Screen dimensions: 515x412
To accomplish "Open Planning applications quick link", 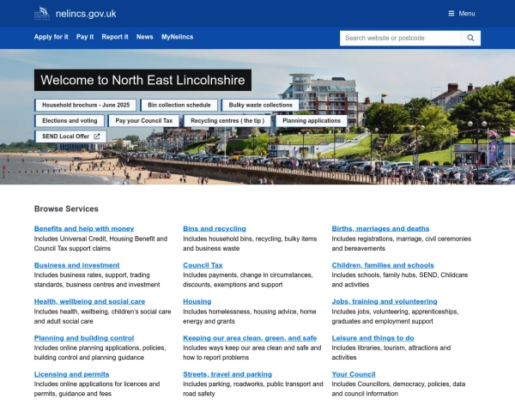I will click(x=311, y=121).
